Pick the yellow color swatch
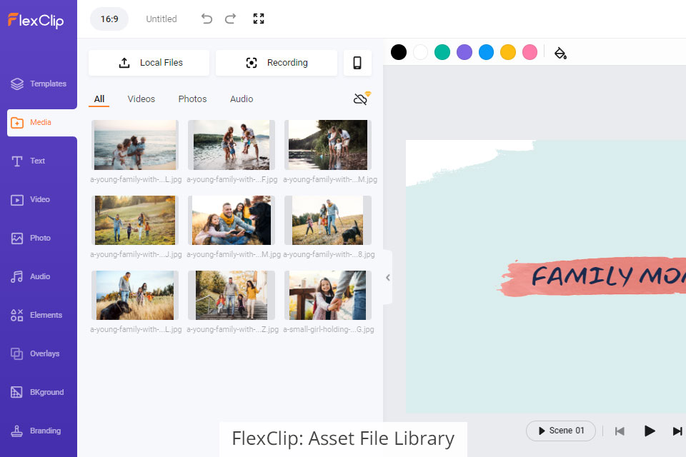This screenshot has height=457, width=686. pyautogui.click(x=508, y=52)
